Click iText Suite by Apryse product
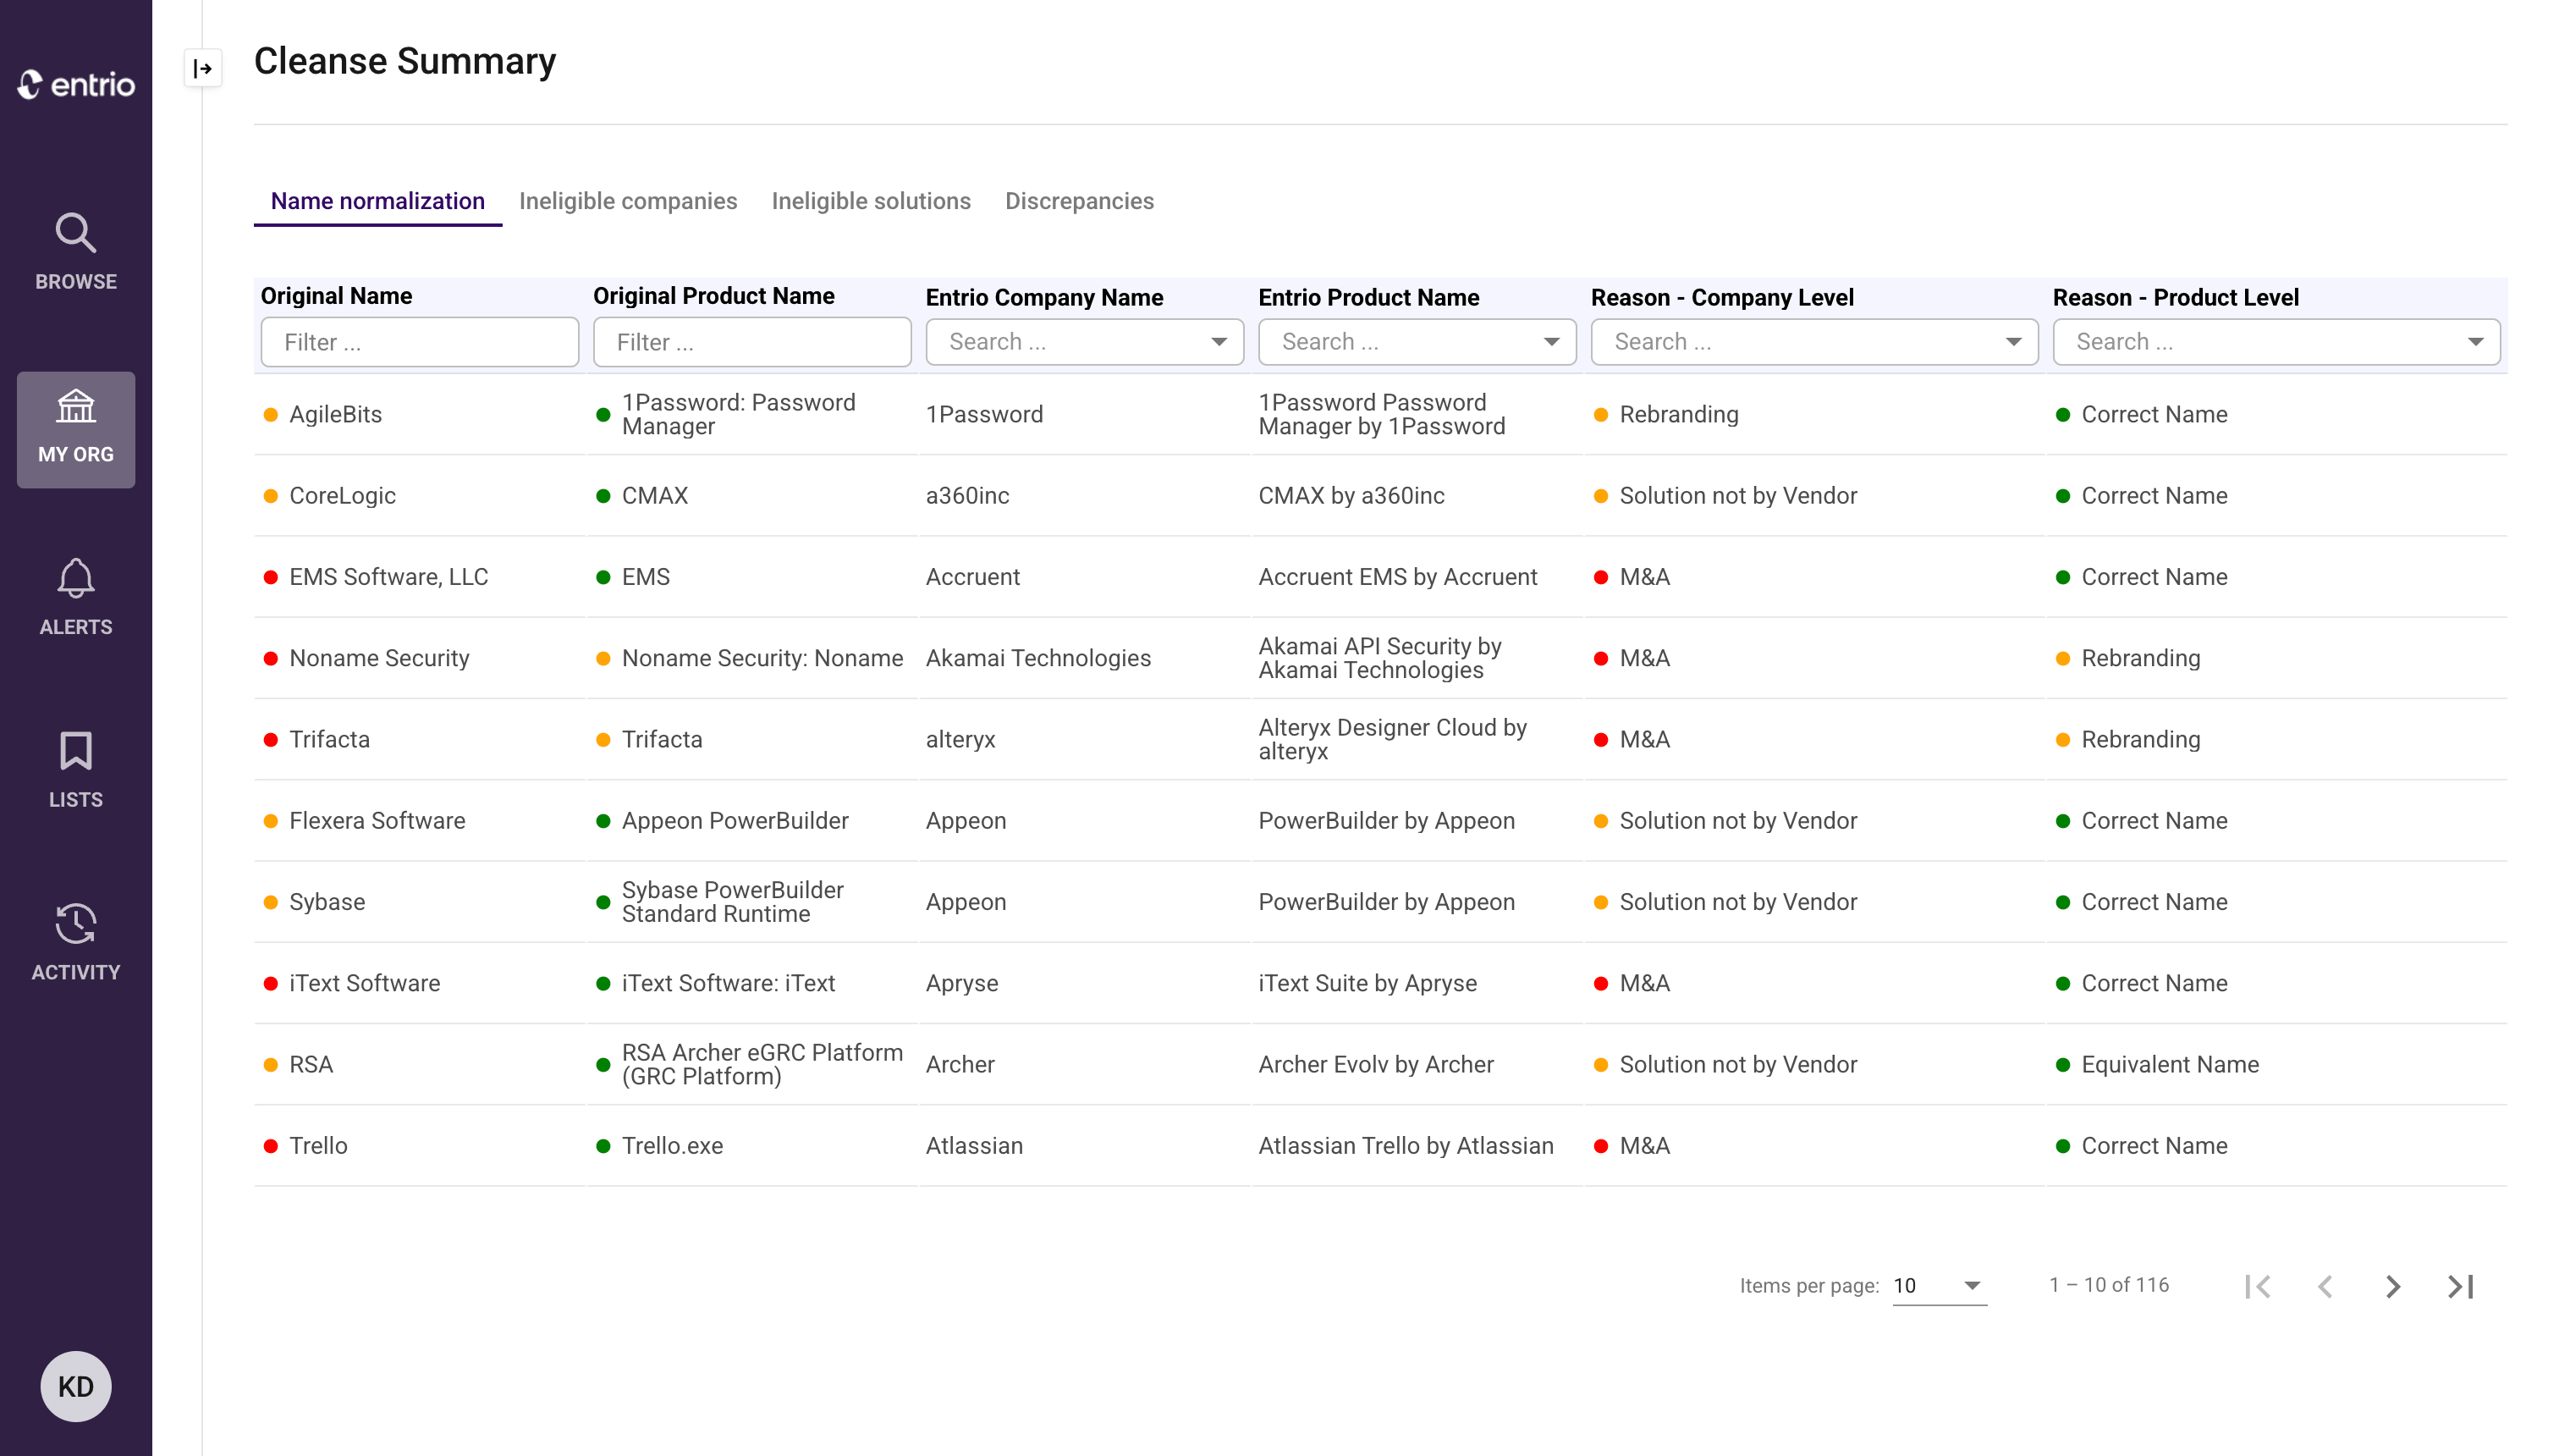This screenshot has height=1456, width=2559. click(x=1367, y=983)
